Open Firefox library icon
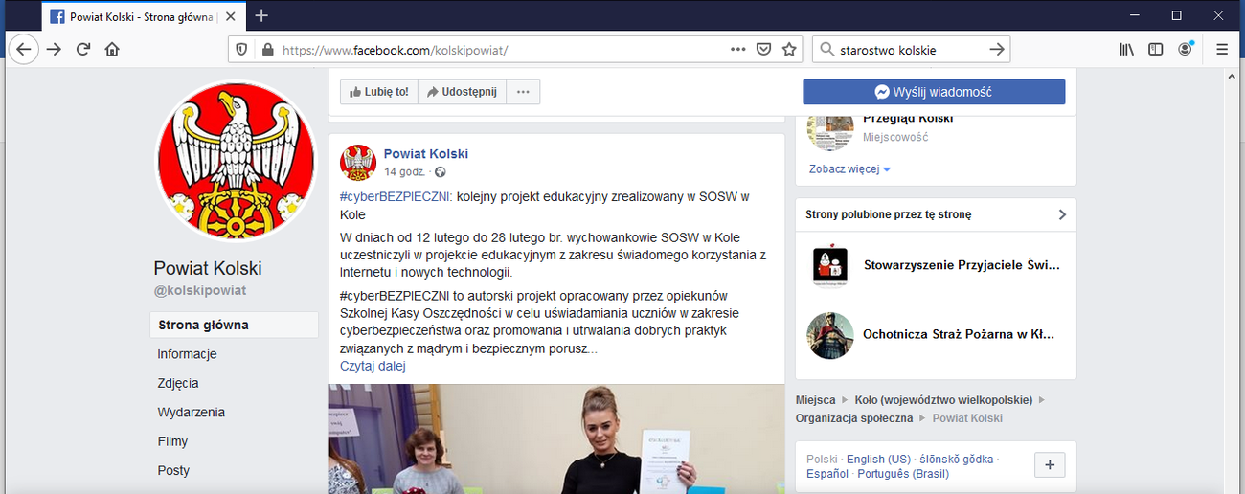This screenshot has height=494, width=1245. pos(1126,49)
